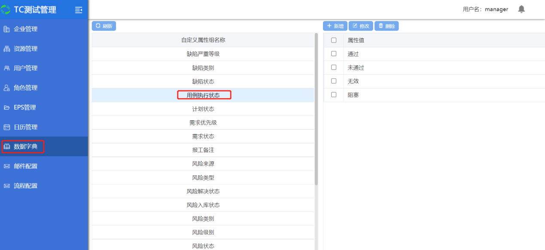Click the EPS管理 folder icon
Screen dimensions: 545x250
[x=6, y=107]
